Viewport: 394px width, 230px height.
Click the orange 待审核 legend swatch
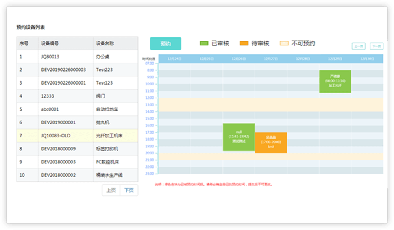coord(244,43)
